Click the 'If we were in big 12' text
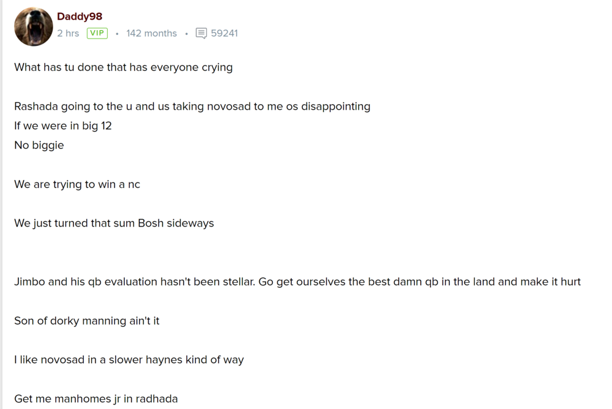This screenshot has width=612, height=409. click(x=63, y=126)
